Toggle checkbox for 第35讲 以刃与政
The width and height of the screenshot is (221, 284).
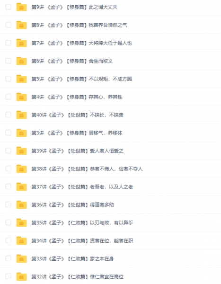click(x=9, y=222)
